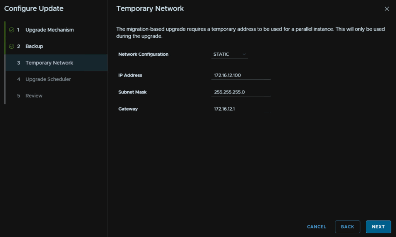This screenshot has height=237, width=396.
Task: Click the chevron arrow of STATIC dropdown
Action: 244,55
